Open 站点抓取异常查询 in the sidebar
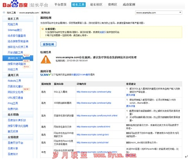Image resolution: width=188 pixels, height=159 pixels. click(18, 41)
